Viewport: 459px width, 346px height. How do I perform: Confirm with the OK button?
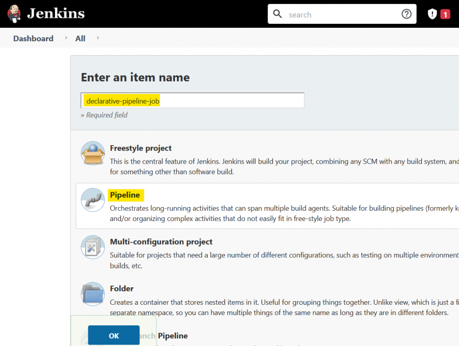tap(113, 335)
